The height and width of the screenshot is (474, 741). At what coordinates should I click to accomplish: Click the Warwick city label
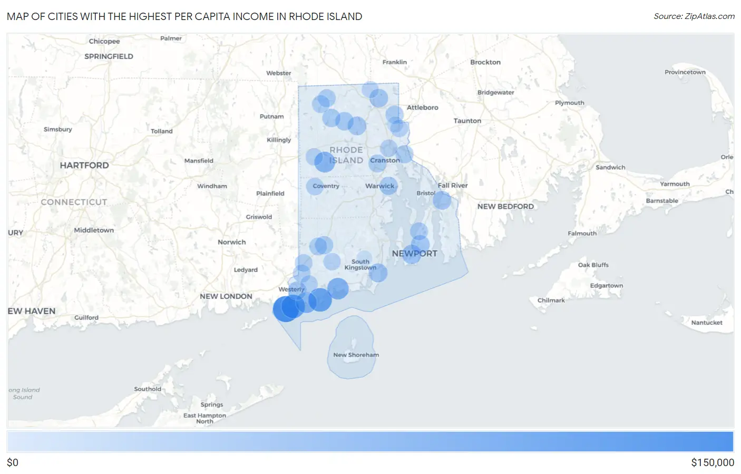click(x=379, y=186)
